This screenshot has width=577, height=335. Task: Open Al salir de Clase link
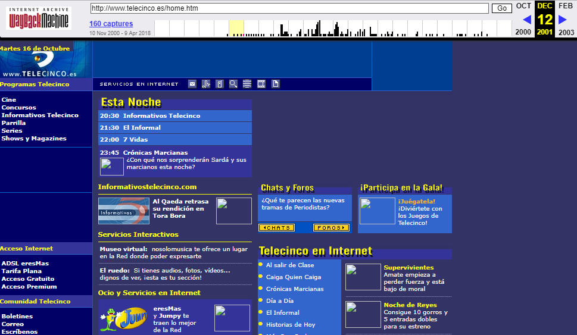290,265
